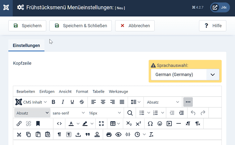Open the Einfügen menu
Viewport: 235px width, 145px height.
[x=47, y=92]
